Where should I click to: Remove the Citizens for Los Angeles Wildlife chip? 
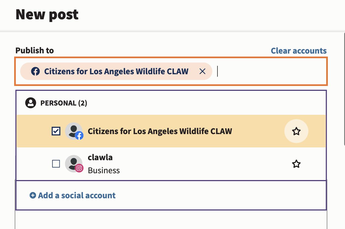[202, 71]
